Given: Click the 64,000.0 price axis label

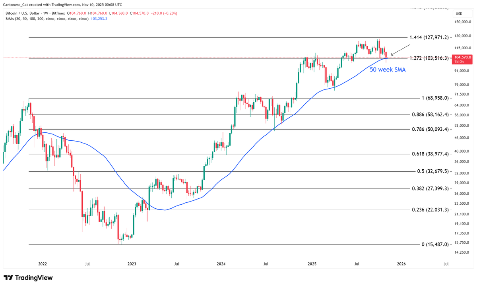Looking at the screenshot, I should click(462, 105).
